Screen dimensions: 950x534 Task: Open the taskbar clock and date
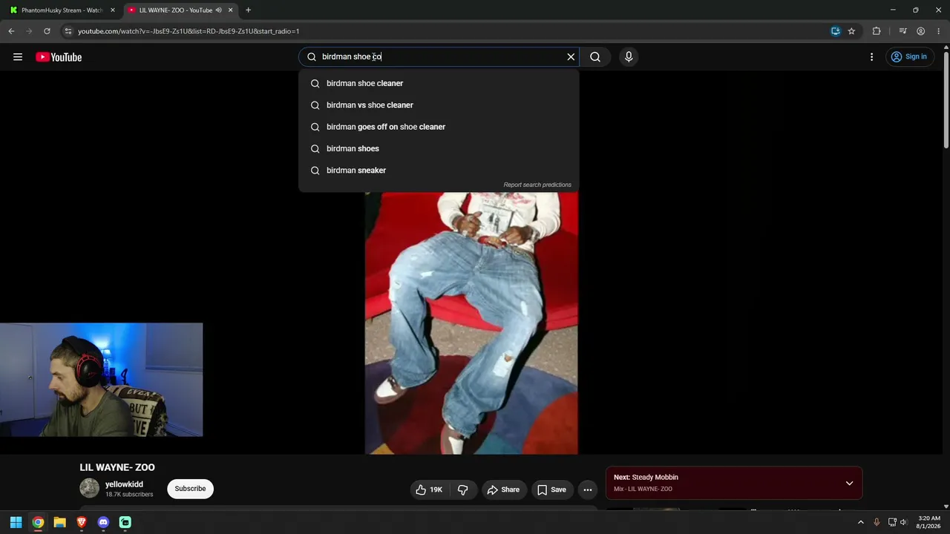tap(929, 522)
